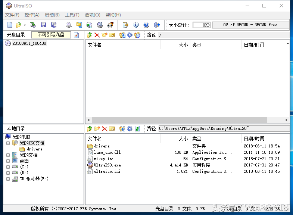
Task: Click the red delete X in the disc toolbar
Action: (x=97, y=35)
